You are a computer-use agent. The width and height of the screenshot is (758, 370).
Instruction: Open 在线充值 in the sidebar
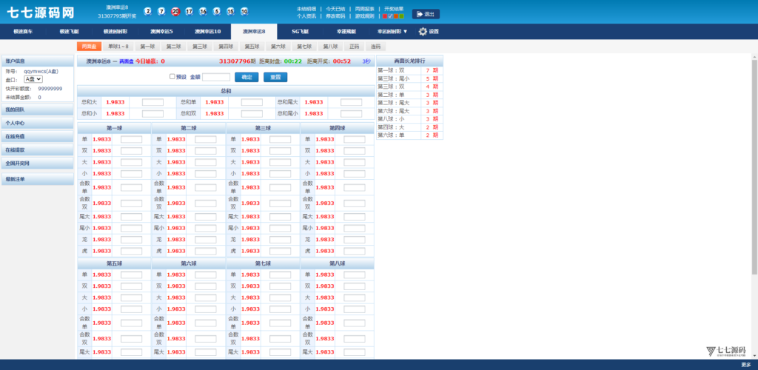[x=37, y=137]
